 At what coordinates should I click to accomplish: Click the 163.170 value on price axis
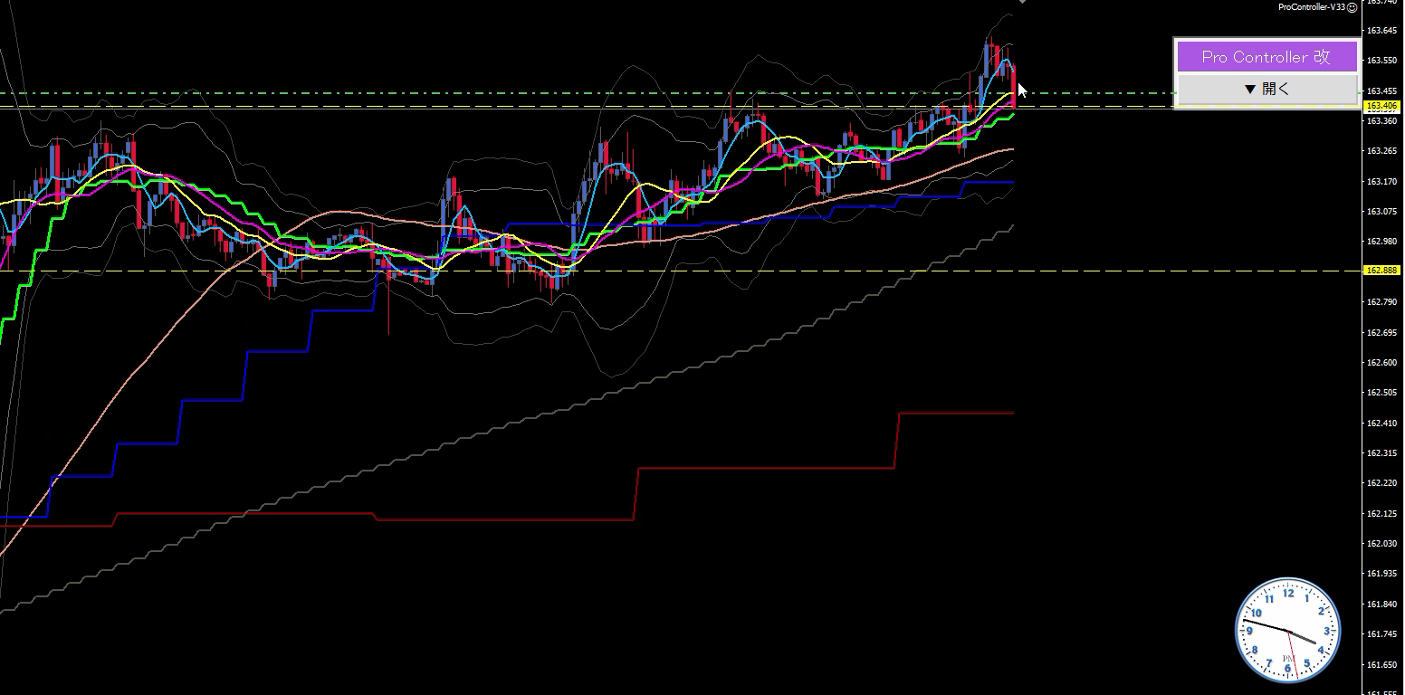click(x=1381, y=182)
